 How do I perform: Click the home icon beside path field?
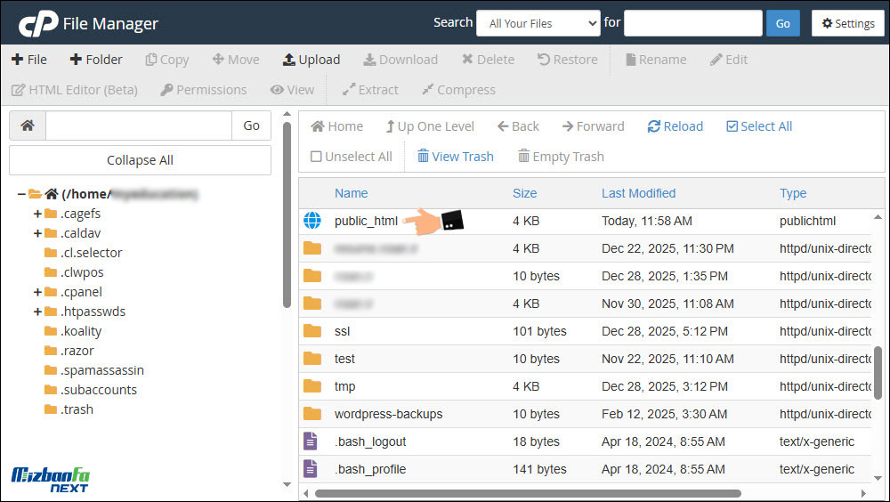[28, 125]
